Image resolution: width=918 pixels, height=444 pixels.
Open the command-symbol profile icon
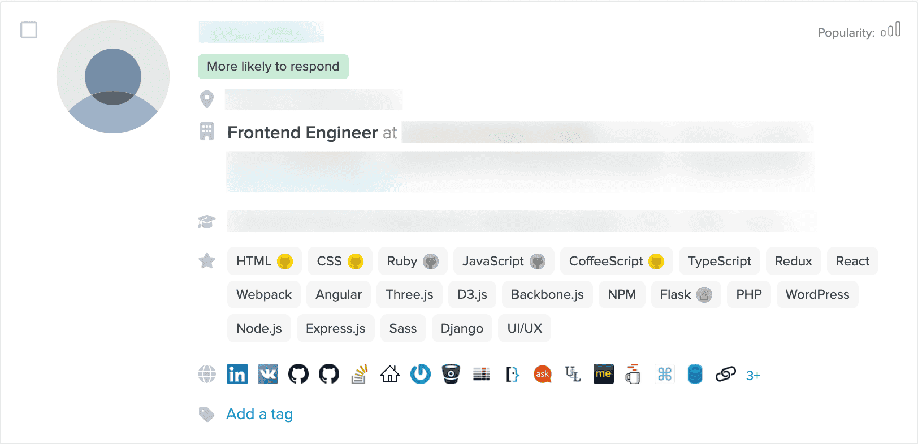point(665,374)
